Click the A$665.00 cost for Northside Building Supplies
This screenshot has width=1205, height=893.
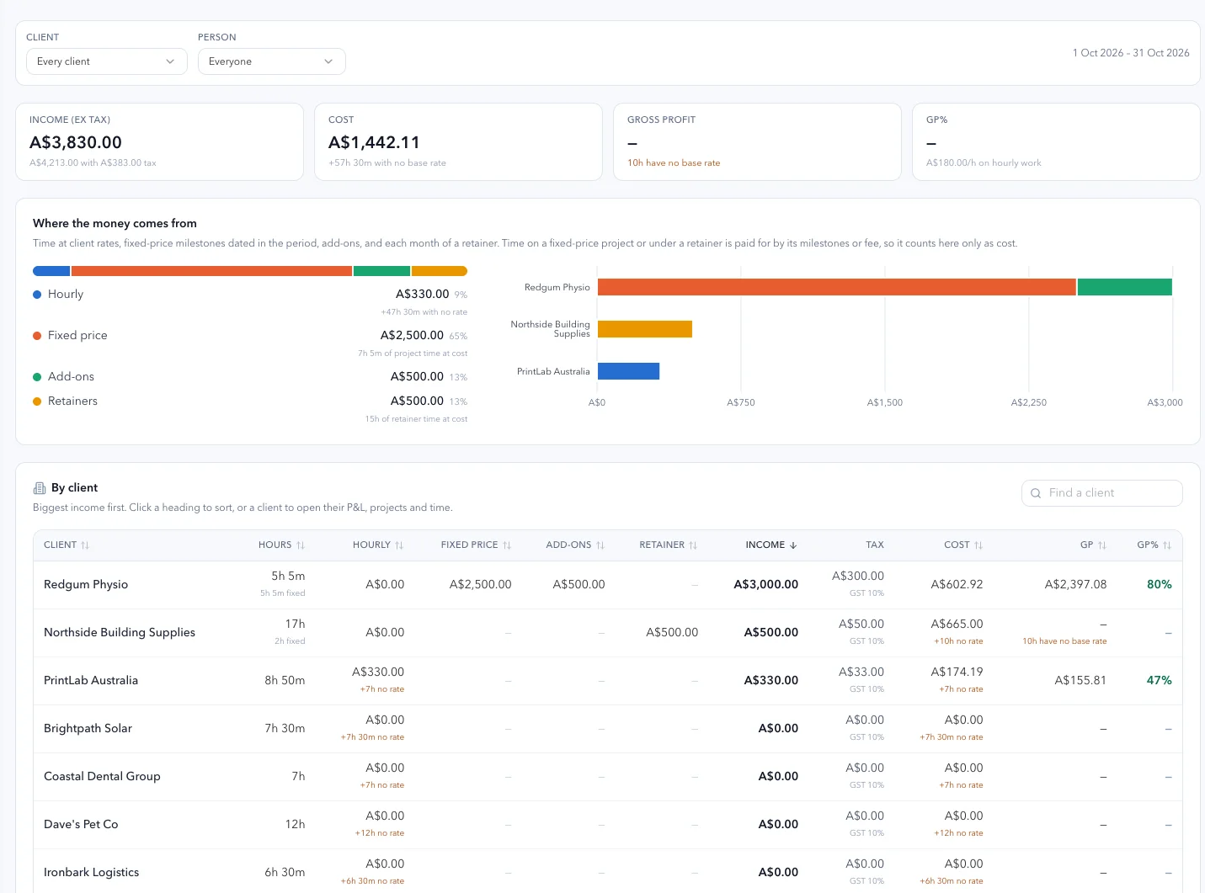pos(957,625)
